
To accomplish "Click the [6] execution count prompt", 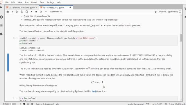I will coord(15,38).
